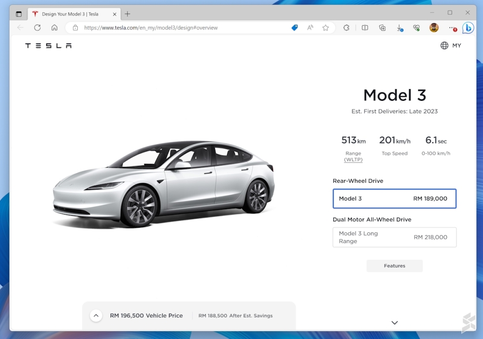Open the Split Screen icon
The image size is (483, 339).
coord(365,28)
